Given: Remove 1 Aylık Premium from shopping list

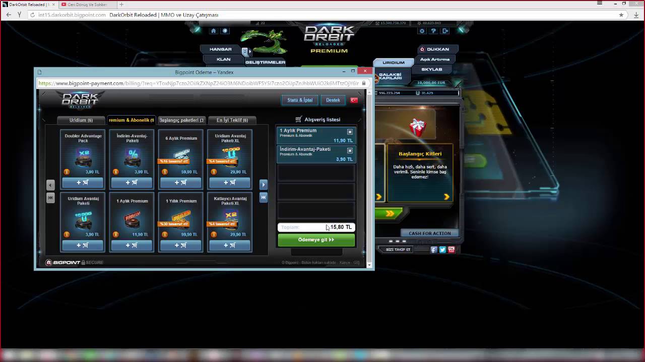Looking at the screenshot, I should 350,132.
